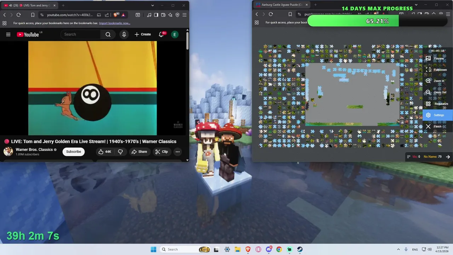Open the Windows Start menu
The height and width of the screenshot is (255, 453).
pyautogui.click(x=153, y=249)
